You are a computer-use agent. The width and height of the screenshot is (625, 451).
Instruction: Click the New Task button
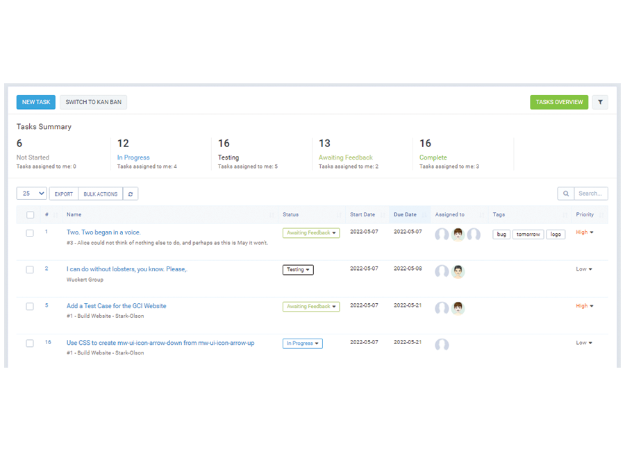pos(36,102)
